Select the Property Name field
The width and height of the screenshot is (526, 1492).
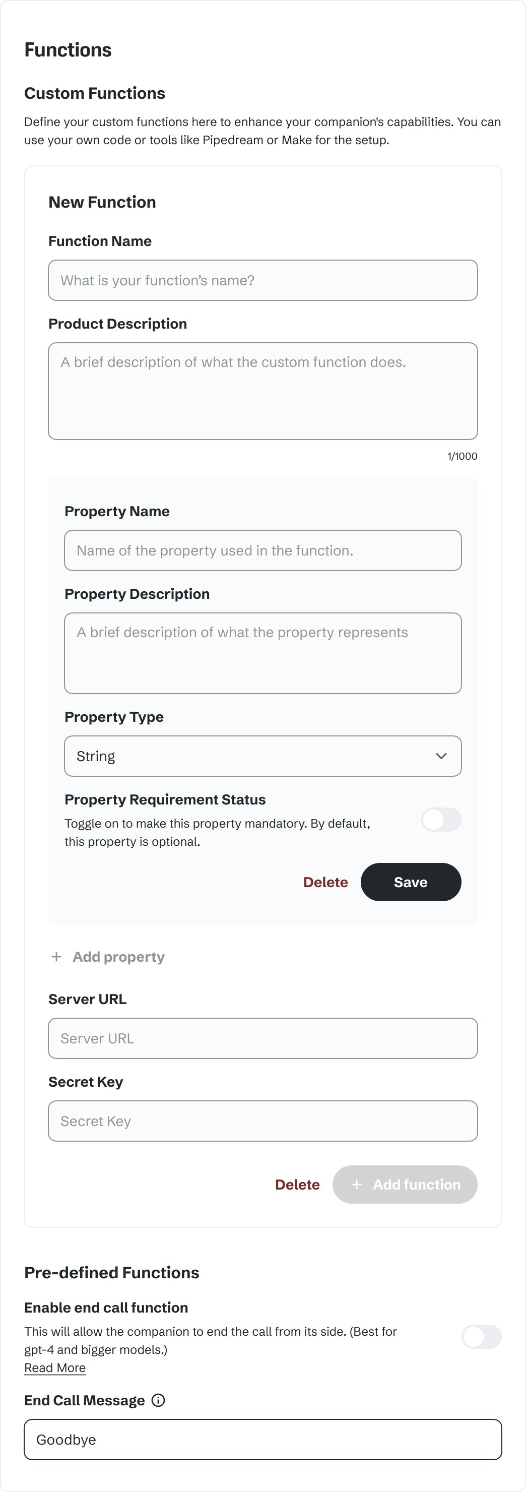tap(262, 550)
